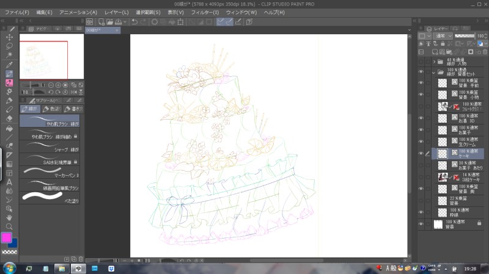
Task: Toggle visibility of the 背景 bottom layer
Action: pos(421,224)
